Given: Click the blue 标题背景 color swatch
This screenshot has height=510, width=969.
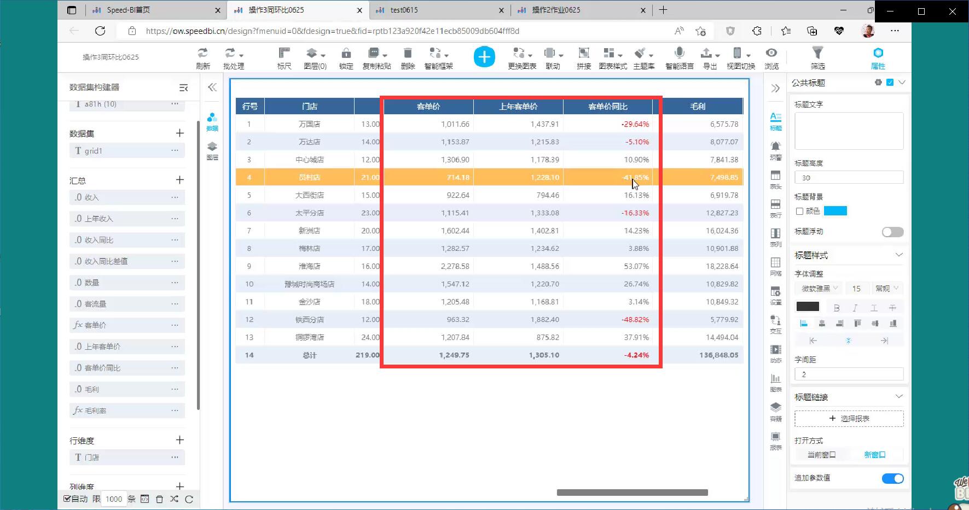Looking at the screenshot, I should click(x=835, y=211).
